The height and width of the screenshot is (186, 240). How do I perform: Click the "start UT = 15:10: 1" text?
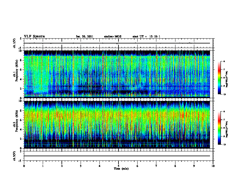[146, 36]
